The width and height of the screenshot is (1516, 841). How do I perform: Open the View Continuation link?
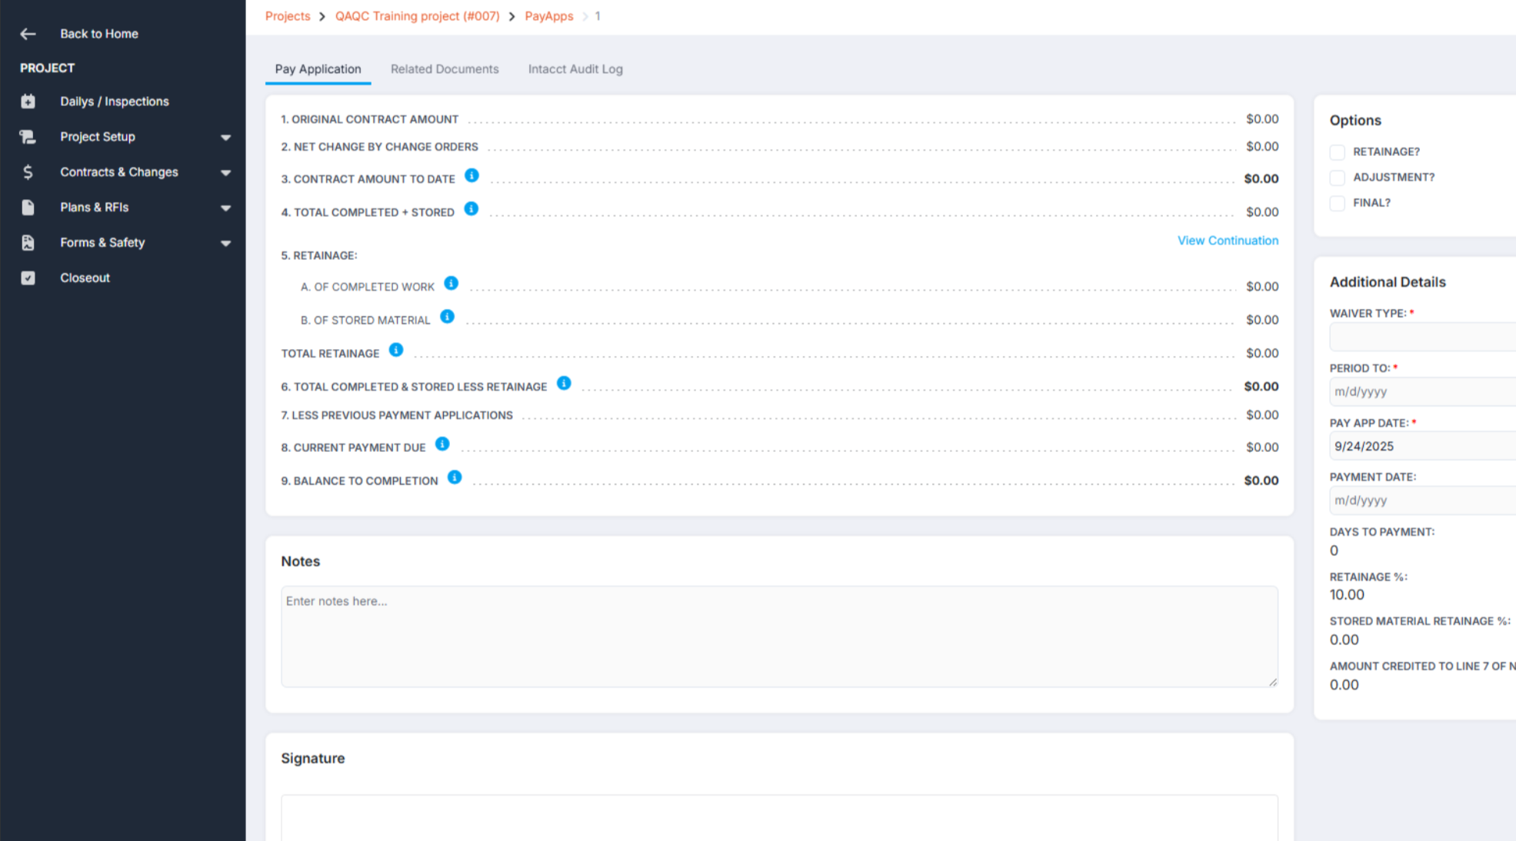coord(1227,241)
